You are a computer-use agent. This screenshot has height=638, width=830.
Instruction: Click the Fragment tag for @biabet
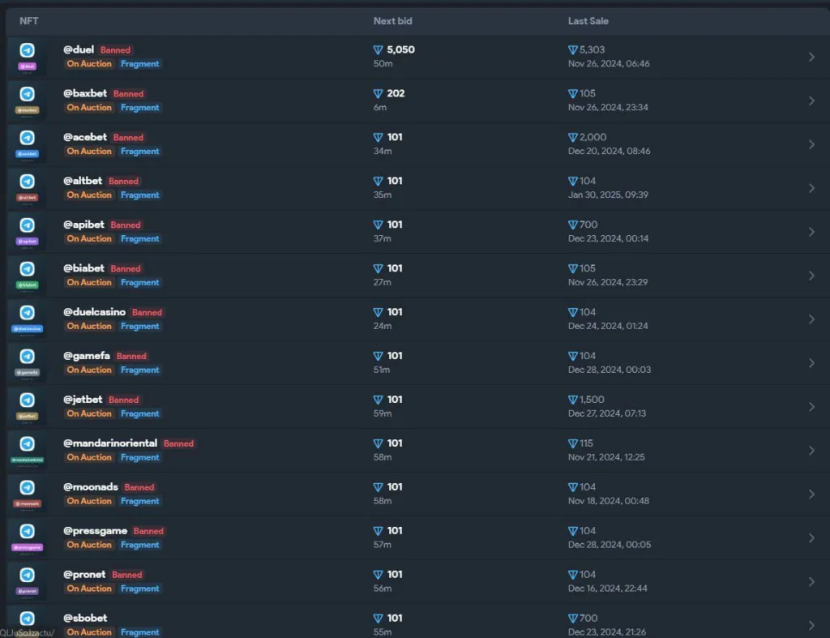(x=139, y=282)
